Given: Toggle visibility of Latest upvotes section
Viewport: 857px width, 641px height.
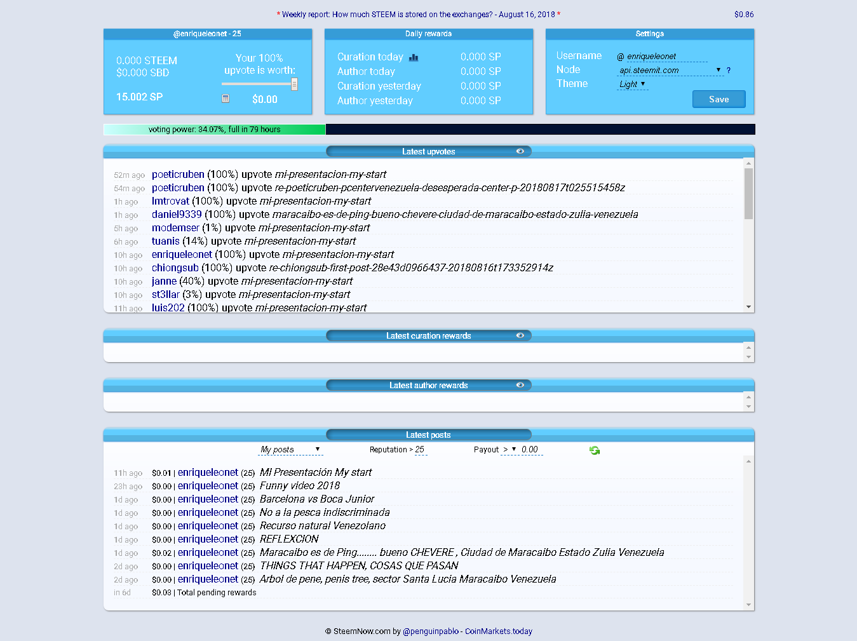Looking at the screenshot, I should [520, 151].
